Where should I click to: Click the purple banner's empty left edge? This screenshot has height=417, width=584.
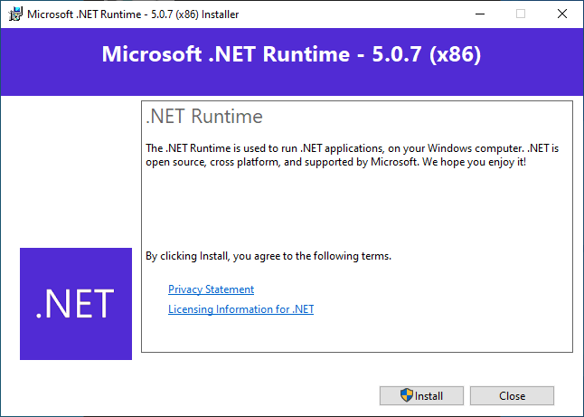tap(36, 54)
